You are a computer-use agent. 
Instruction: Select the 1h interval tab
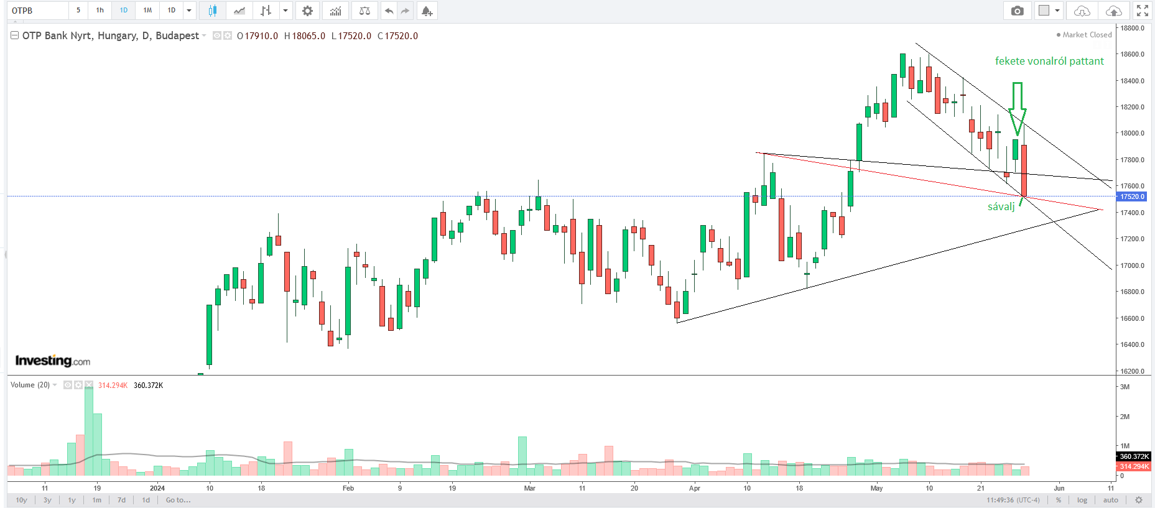[100, 11]
